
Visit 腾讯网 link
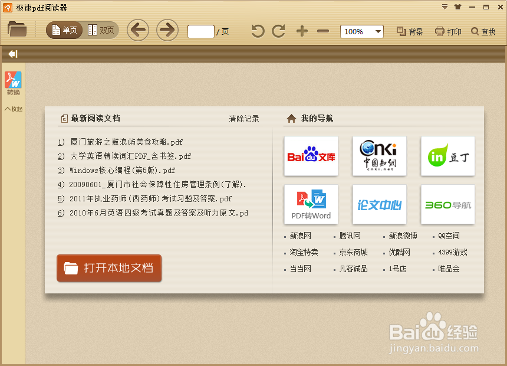click(x=350, y=236)
